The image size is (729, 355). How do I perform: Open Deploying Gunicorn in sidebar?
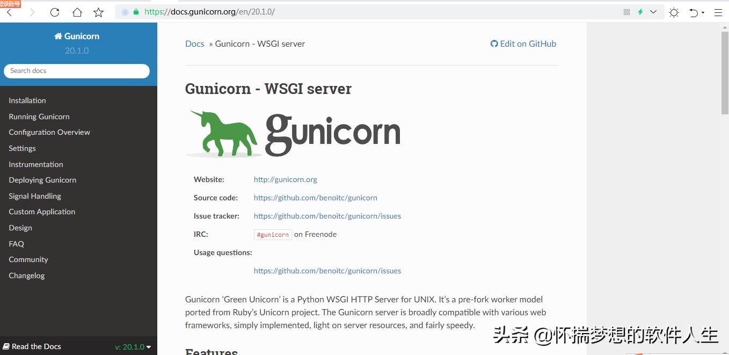42,180
